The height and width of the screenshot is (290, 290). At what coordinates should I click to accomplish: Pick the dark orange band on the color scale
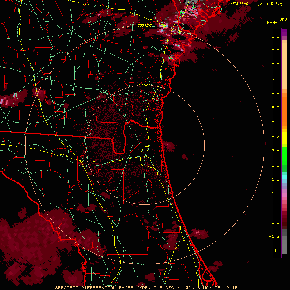coord(285,111)
